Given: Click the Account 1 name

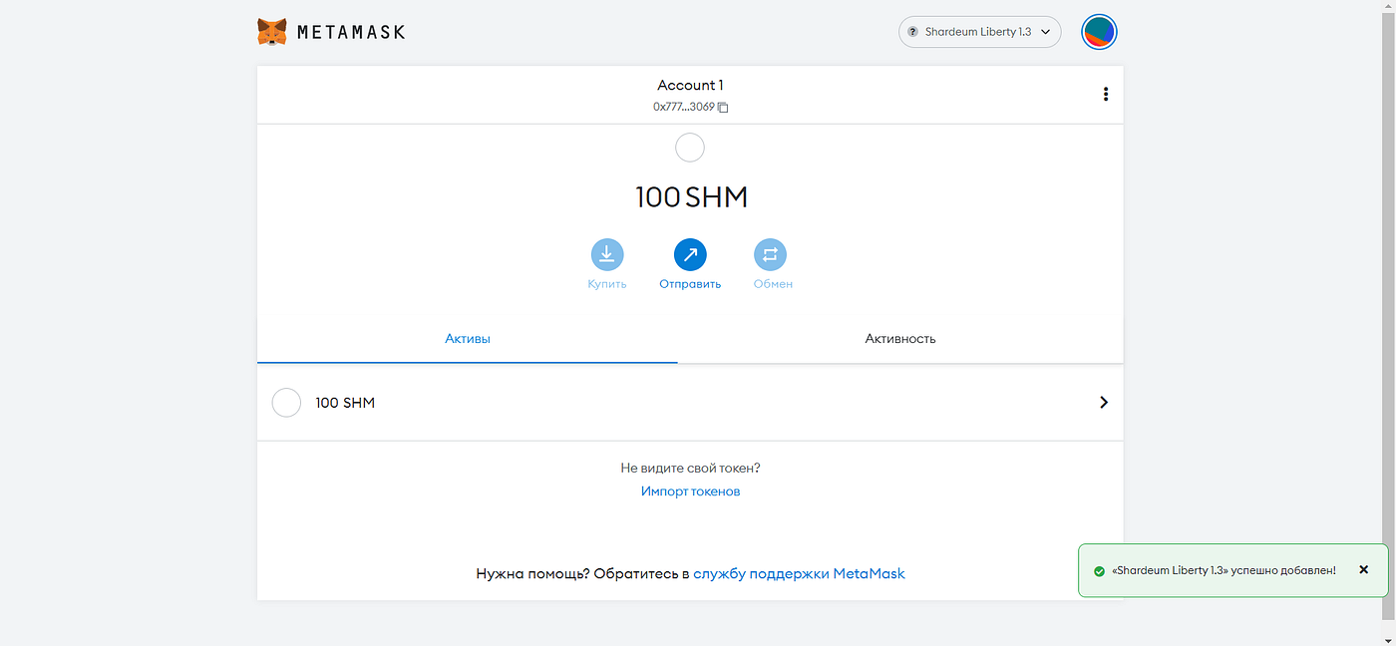Looking at the screenshot, I should [690, 86].
